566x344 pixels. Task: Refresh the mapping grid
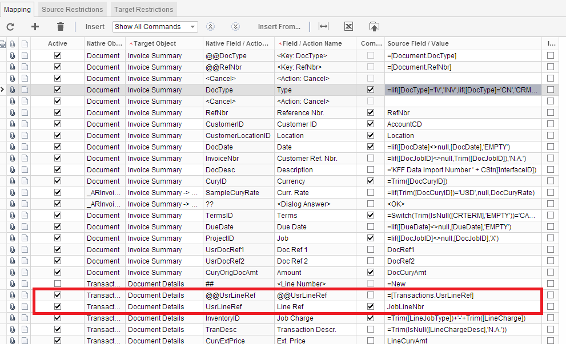10,26
